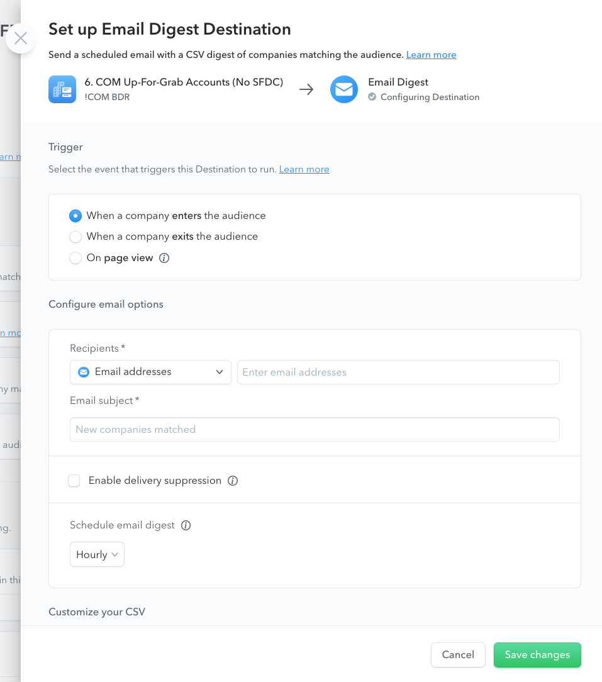Click the 'Configuring Destination' status text
Image resolution: width=602 pixels, height=682 pixels.
click(430, 97)
